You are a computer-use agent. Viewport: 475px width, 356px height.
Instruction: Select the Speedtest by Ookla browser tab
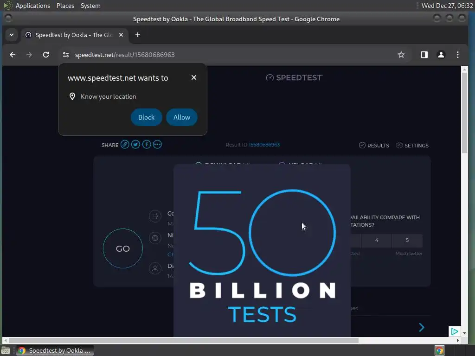(x=75, y=35)
